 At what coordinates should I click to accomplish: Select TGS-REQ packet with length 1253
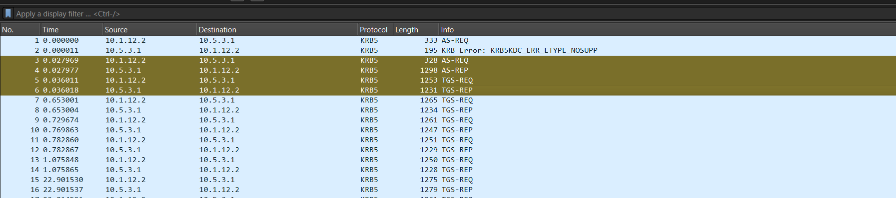click(448, 80)
